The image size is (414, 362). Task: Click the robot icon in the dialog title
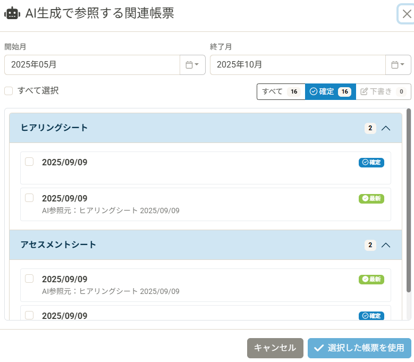point(12,14)
